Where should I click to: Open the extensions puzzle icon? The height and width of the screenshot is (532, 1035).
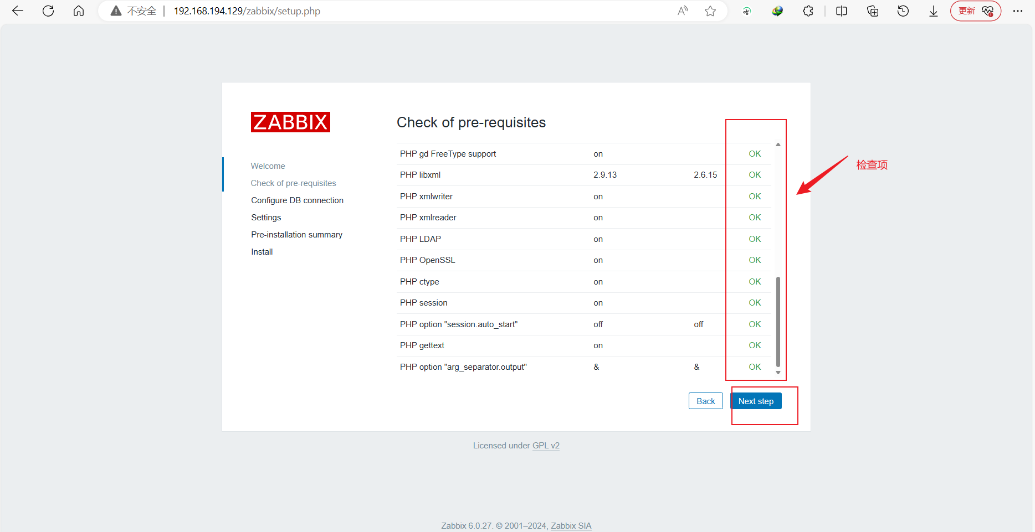pos(808,11)
